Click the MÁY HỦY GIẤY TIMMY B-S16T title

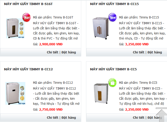pos(29,4)
